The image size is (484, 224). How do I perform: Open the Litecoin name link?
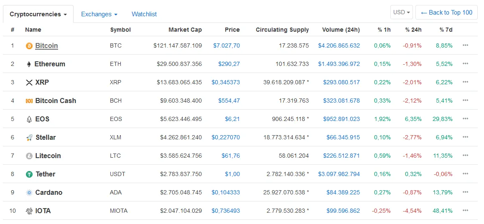48,156
